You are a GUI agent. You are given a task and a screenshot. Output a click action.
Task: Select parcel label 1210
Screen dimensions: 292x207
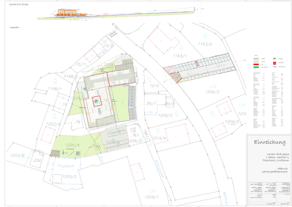[x=155, y=86]
